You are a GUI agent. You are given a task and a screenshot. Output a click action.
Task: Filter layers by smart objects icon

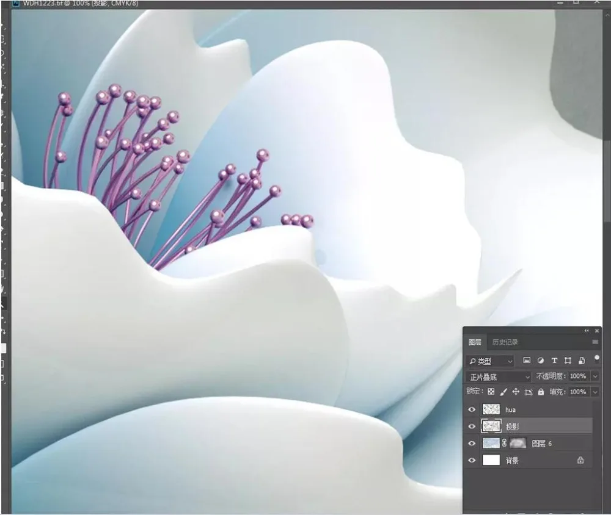[582, 361]
